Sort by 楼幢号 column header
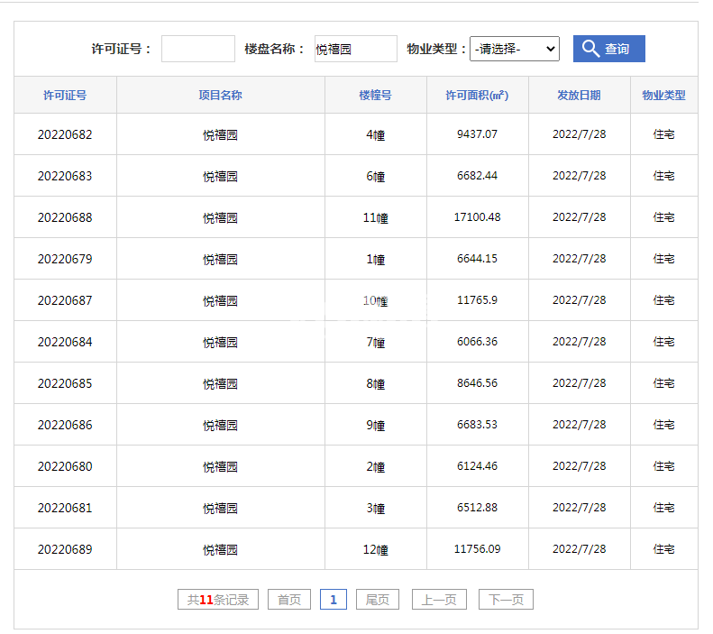 [x=375, y=95]
